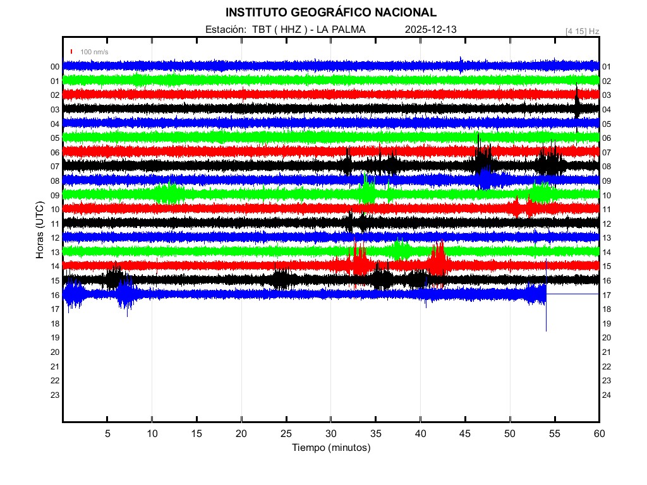Click the left-side hour label 23
This screenshot has height=485, width=647.
[x=55, y=395]
